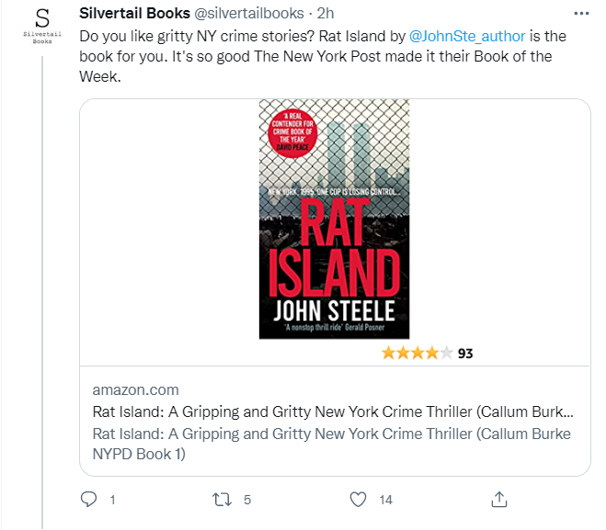Like the tweet with the heart icon
Screen dimensions: 606x530
(x=360, y=499)
